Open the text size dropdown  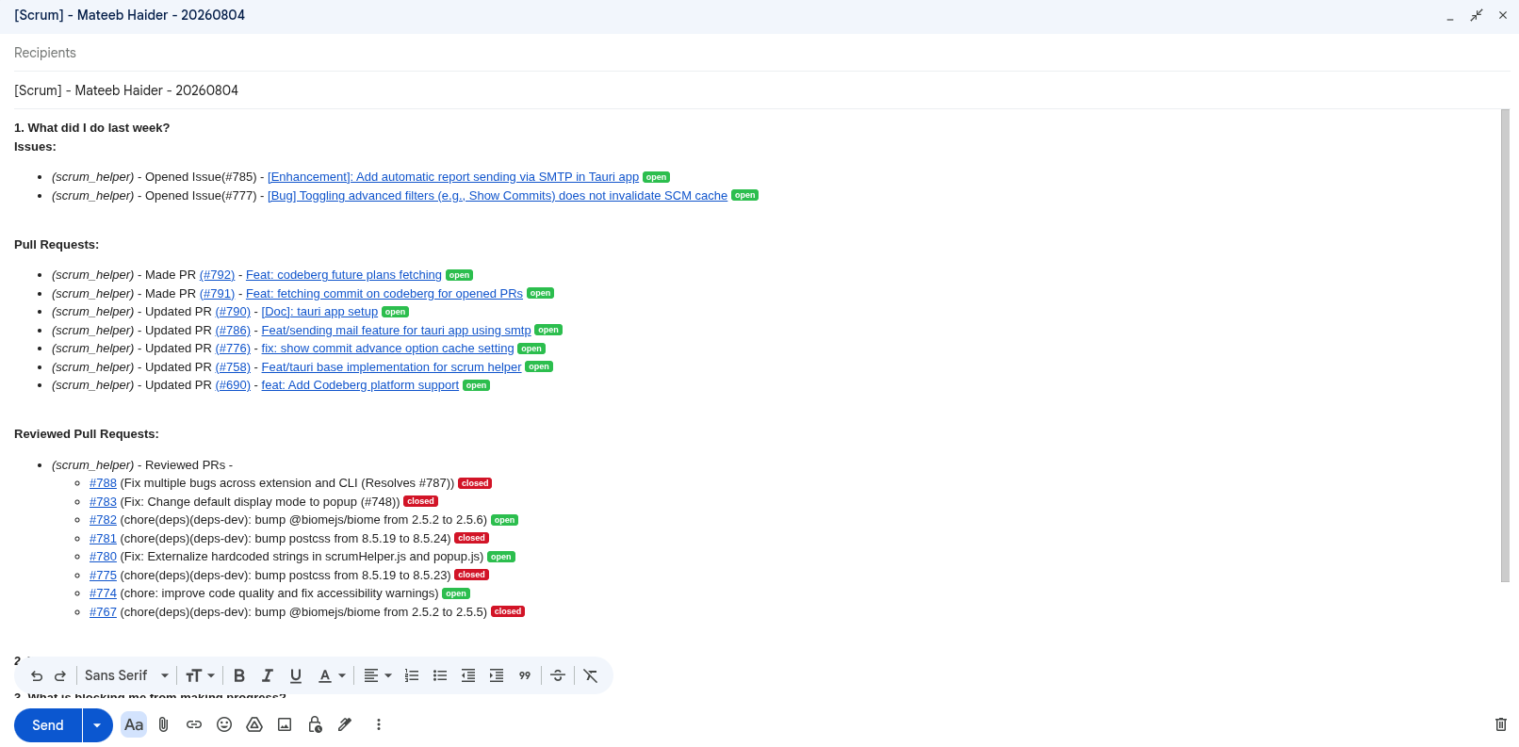click(200, 675)
